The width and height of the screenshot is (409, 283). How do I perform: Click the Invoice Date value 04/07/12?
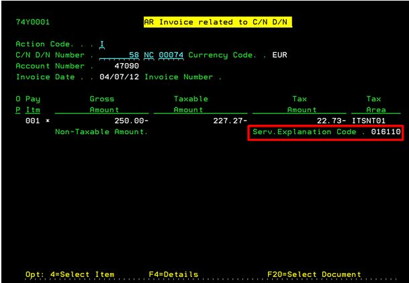pyautogui.click(x=119, y=77)
